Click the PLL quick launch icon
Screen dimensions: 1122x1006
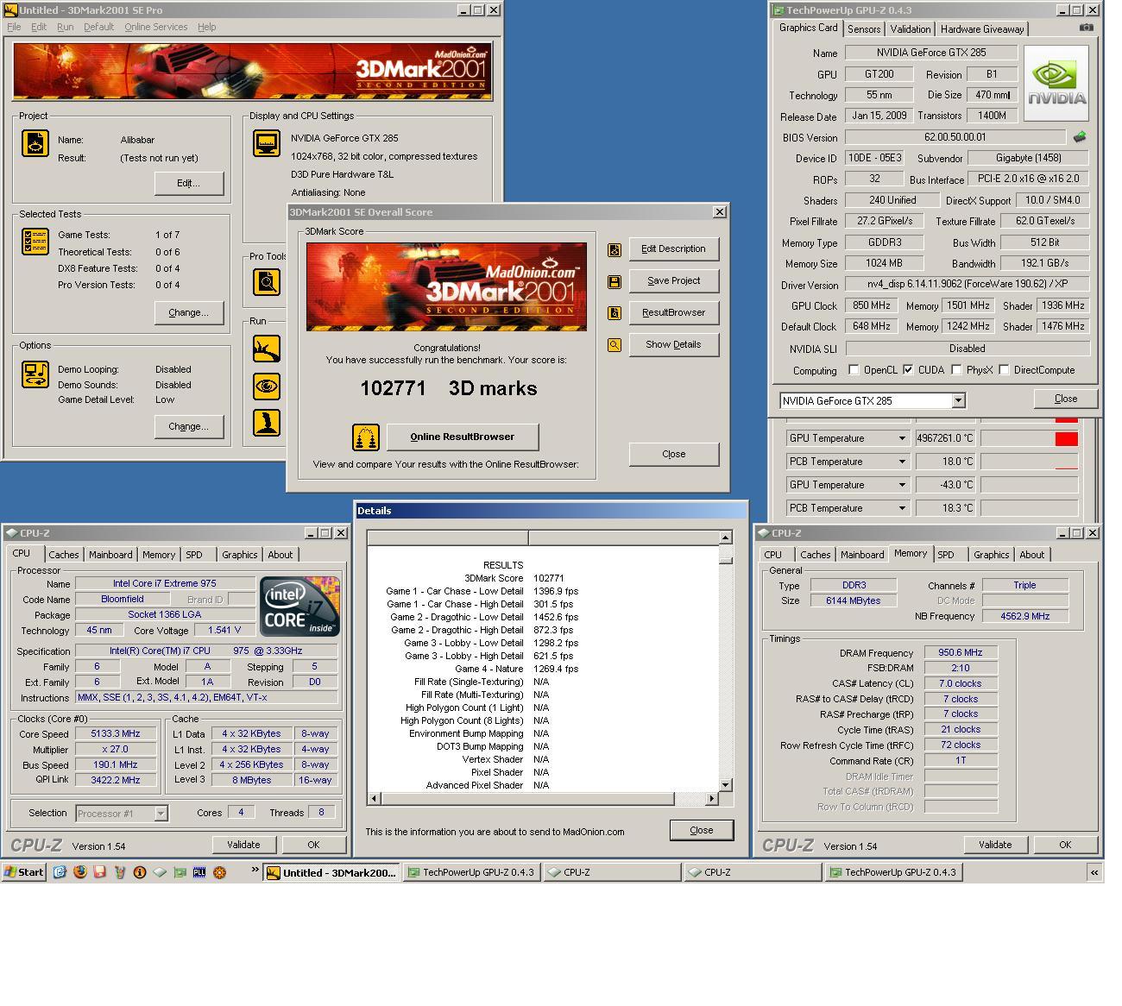[x=199, y=872]
